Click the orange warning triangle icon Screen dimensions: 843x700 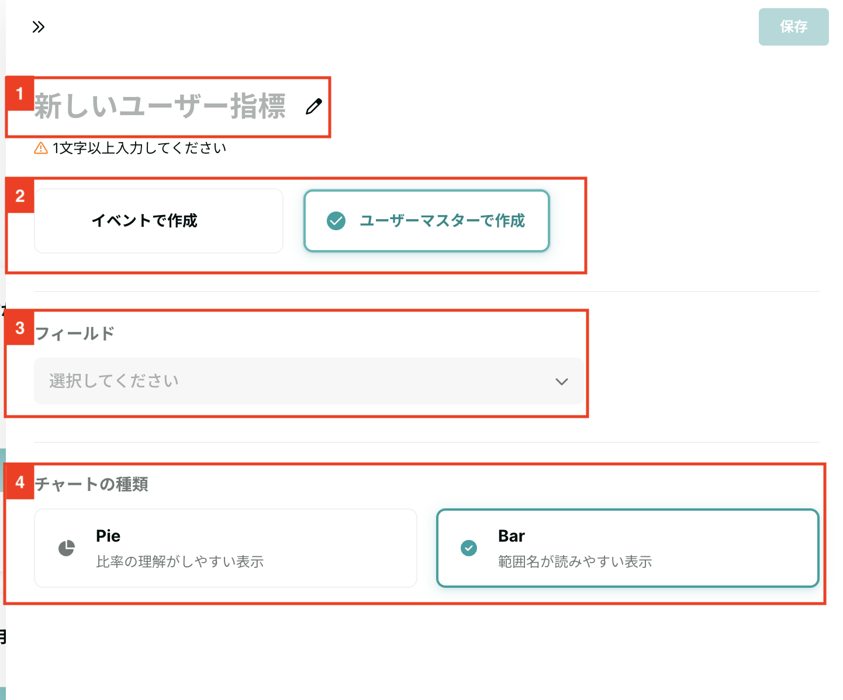coord(41,148)
